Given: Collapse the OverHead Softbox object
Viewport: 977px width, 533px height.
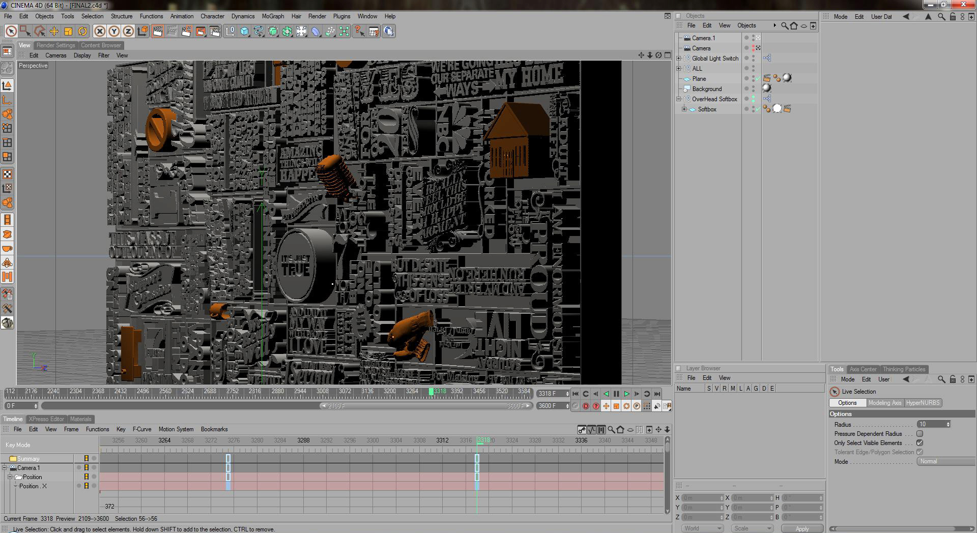Looking at the screenshot, I should coord(679,99).
